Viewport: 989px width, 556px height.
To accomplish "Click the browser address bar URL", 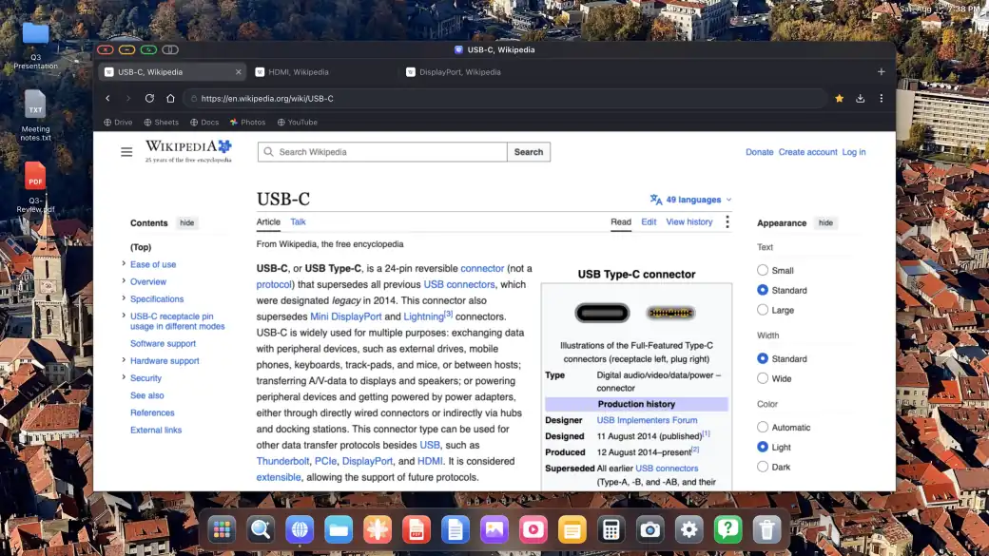I will 505,98.
